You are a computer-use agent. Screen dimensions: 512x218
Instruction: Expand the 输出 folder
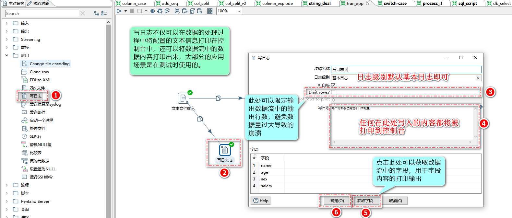point(7,31)
